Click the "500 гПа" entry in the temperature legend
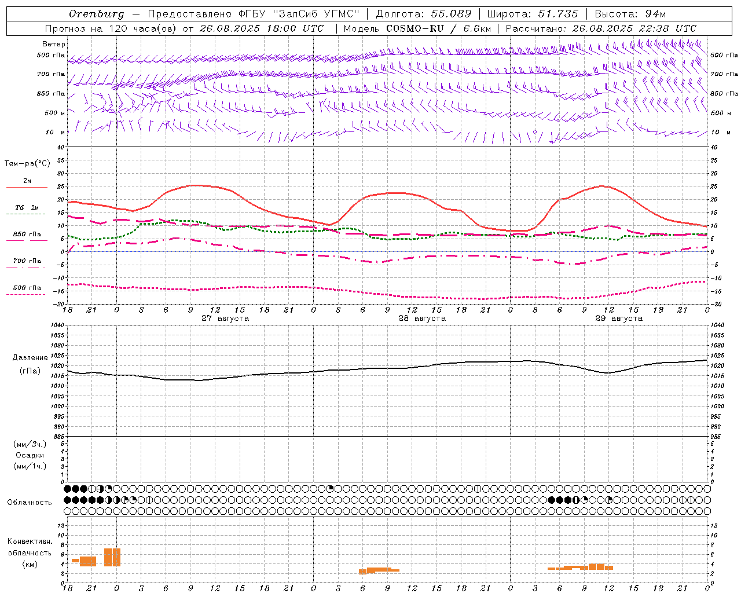741x593 pixels. click(x=27, y=288)
